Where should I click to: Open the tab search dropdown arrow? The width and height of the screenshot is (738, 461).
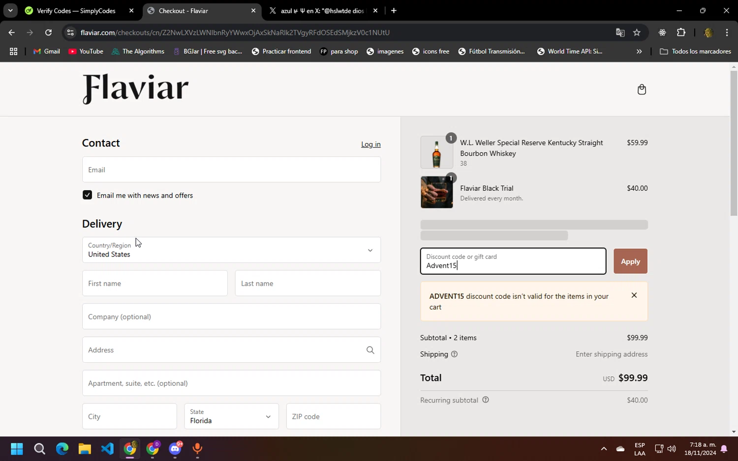(10, 10)
